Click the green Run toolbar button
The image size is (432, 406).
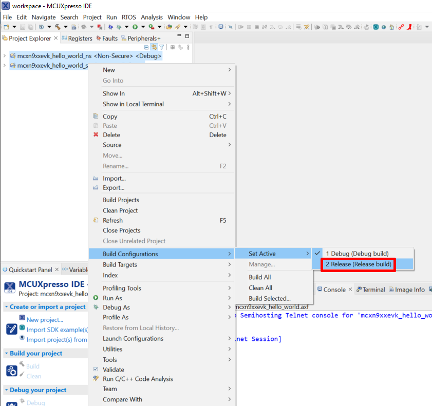135,27
